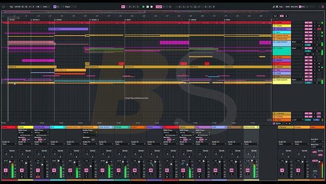The image size is (326, 184).
Task: Open LEAD SYNTH track Main routing dropdown
Action: (297, 42)
